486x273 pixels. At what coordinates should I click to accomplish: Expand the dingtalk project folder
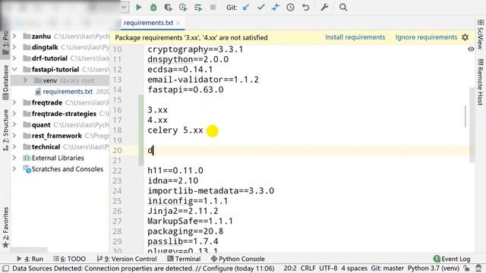click(x=14, y=47)
